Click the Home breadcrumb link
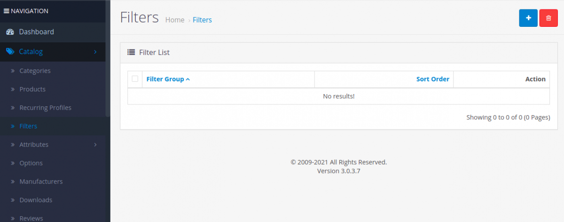 tap(175, 20)
